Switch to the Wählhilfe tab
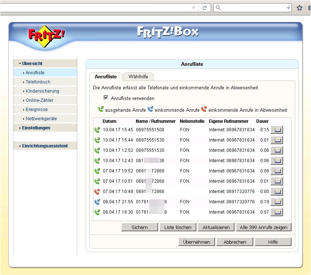 (138, 76)
